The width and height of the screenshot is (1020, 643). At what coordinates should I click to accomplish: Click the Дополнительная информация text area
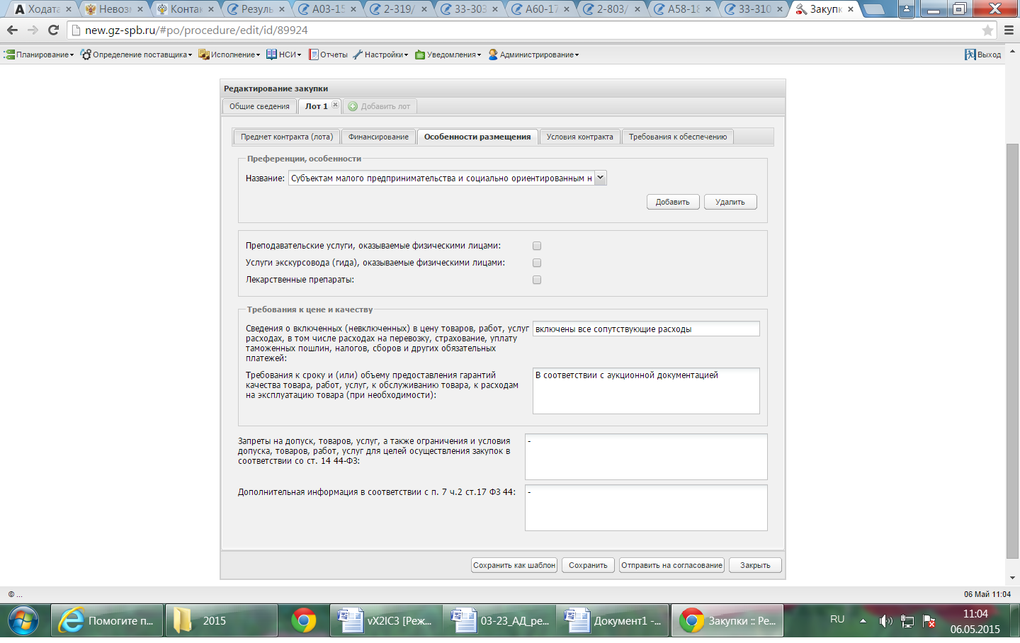coord(646,508)
